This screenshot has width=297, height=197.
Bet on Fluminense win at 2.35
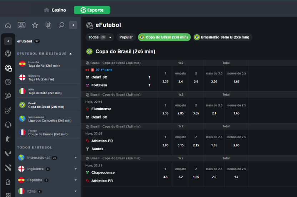click(165, 113)
